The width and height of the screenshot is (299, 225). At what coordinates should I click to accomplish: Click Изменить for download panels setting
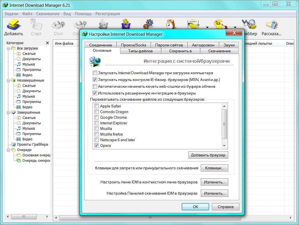tap(214, 193)
